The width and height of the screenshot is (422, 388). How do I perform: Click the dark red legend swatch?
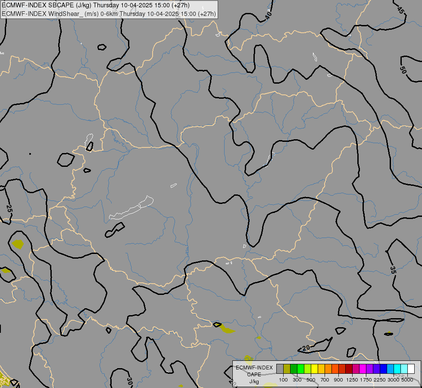349,369
